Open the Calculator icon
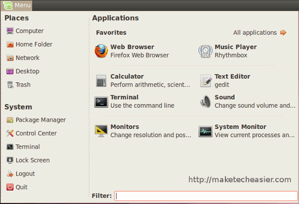Viewport: 299px width, 204px height. point(101,81)
